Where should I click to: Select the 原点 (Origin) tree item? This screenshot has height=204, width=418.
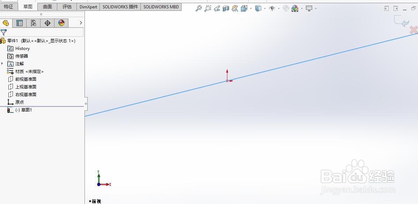[20, 102]
